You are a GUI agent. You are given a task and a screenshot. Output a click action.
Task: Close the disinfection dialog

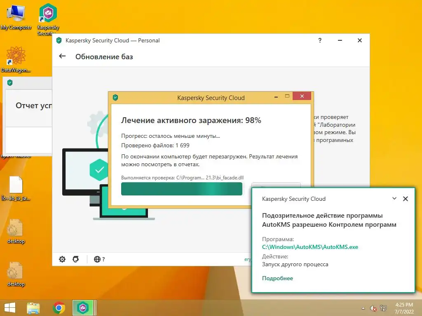(x=302, y=96)
